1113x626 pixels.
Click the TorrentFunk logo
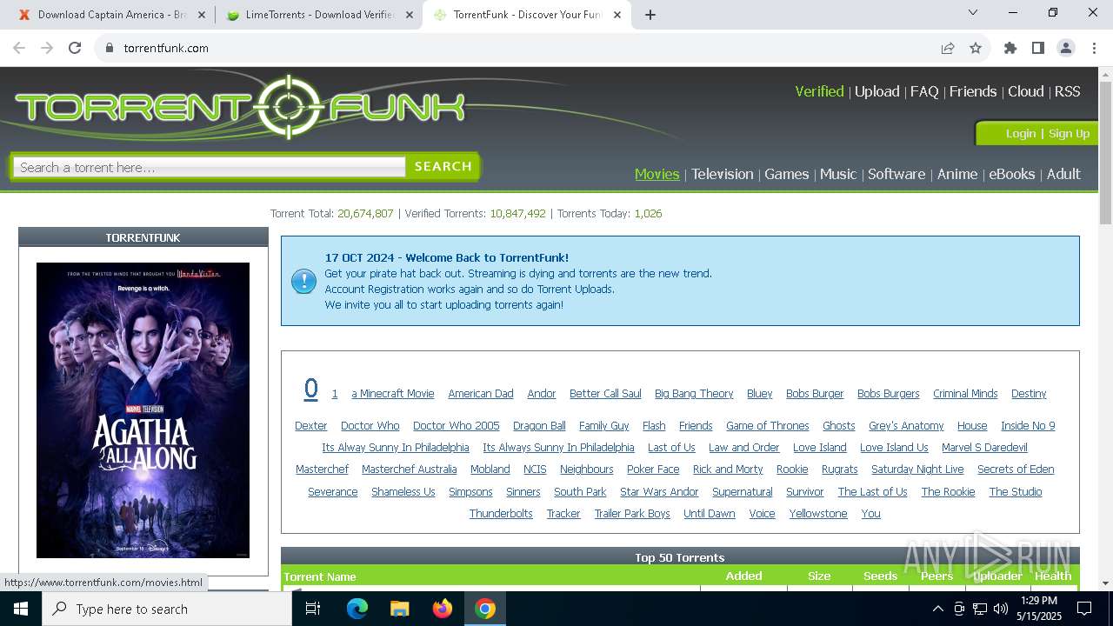tap(241, 107)
